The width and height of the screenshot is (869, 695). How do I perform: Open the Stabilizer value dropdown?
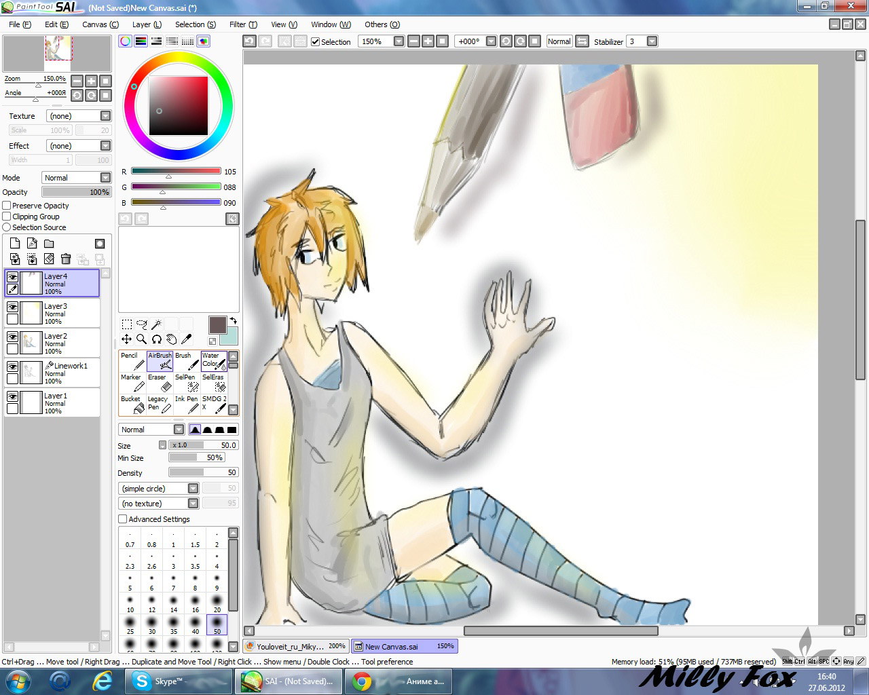pos(652,41)
